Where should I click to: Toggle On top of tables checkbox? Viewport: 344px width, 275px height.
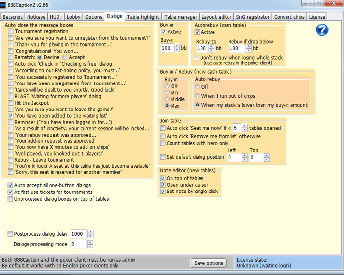(163, 178)
